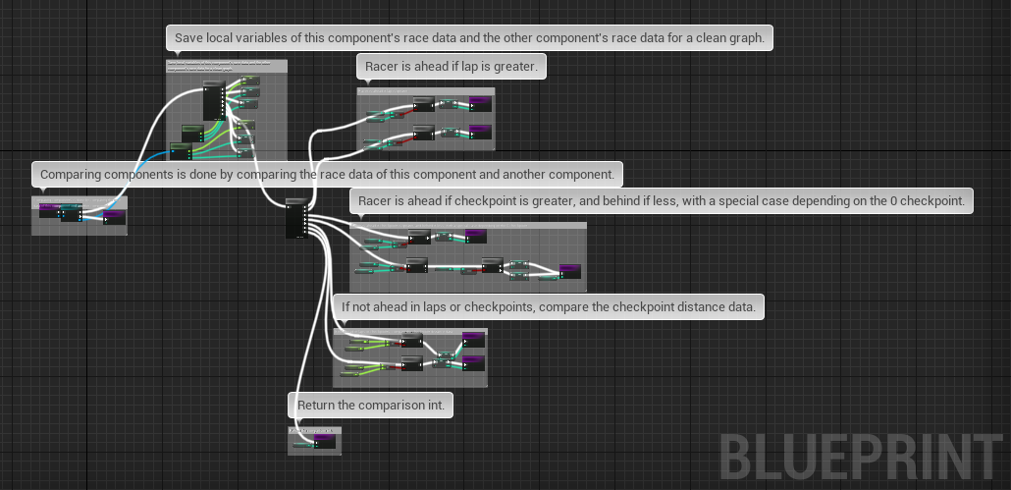Viewport: 1011px width, 490px height.
Task: Select the 'Racer is ahead if lap is greater' bubble
Action: tap(452, 67)
